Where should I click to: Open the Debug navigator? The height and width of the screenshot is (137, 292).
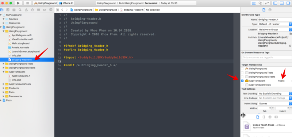click(x=39, y=10)
